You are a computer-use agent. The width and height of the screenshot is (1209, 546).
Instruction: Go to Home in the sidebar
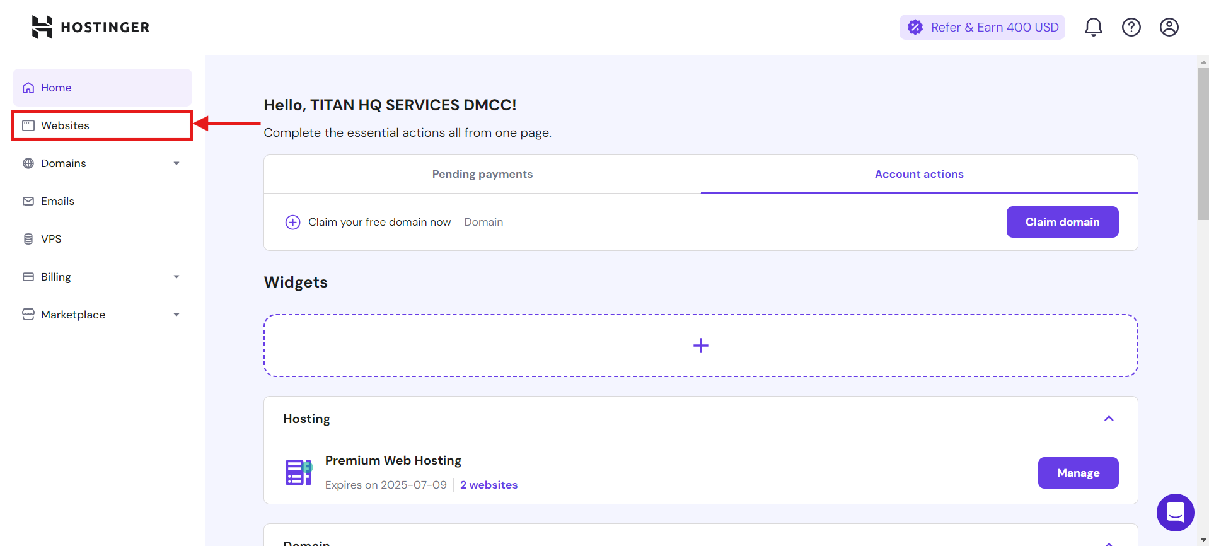click(102, 88)
